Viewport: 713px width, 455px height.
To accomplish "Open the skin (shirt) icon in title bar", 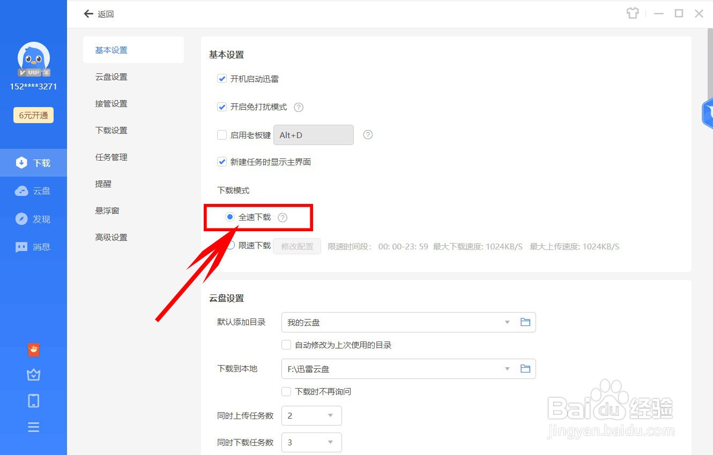I will click(x=633, y=13).
